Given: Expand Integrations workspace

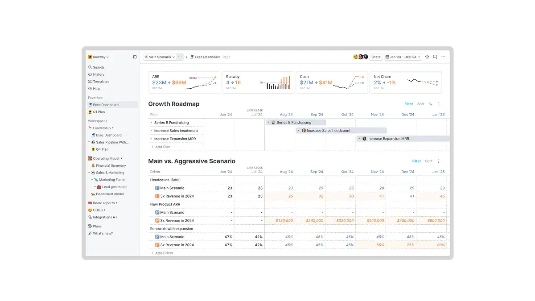Looking at the screenshot, I should click(117, 217).
